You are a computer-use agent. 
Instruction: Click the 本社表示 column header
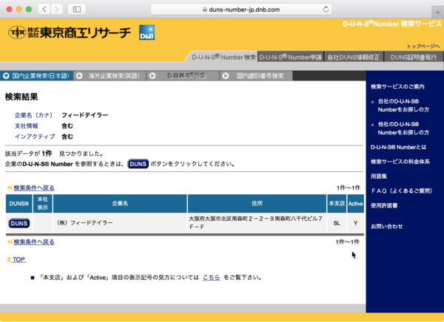43,204
